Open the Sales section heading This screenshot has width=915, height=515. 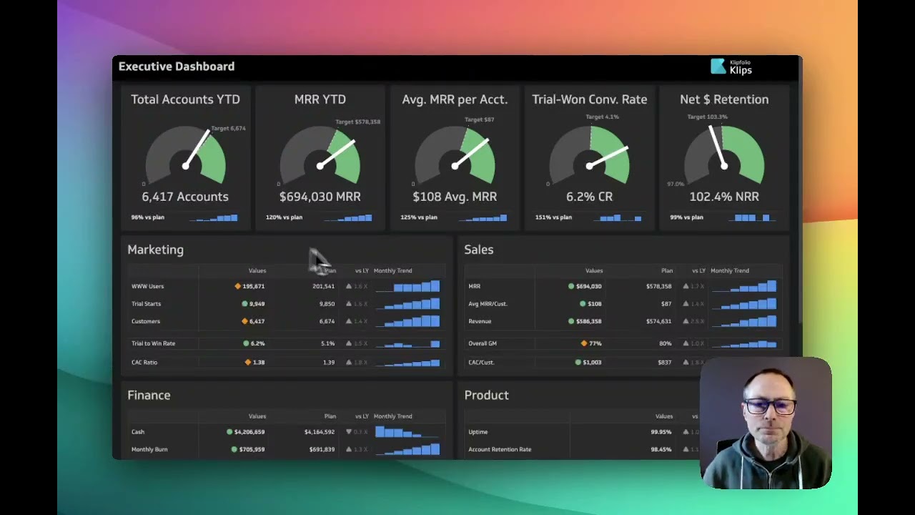tap(478, 250)
